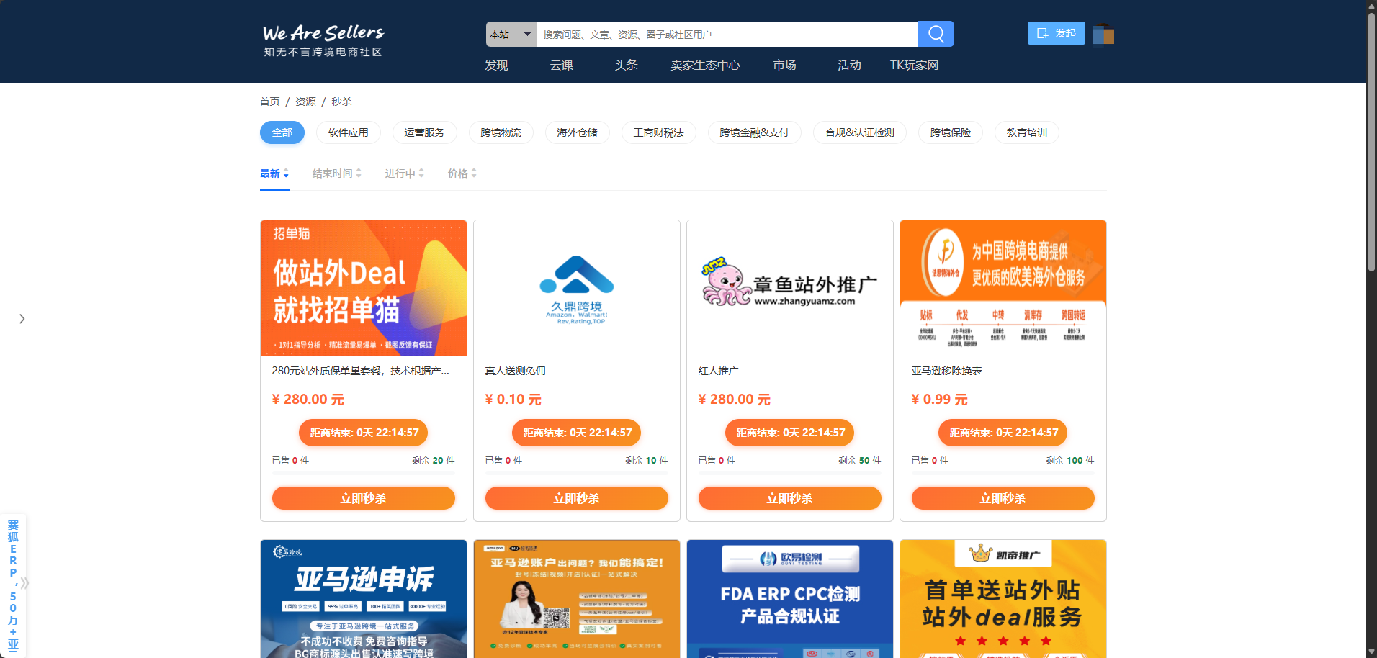Click 立即秒杀 for 亚马逊移除换表
1377x658 pixels.
coord(1003,498)
